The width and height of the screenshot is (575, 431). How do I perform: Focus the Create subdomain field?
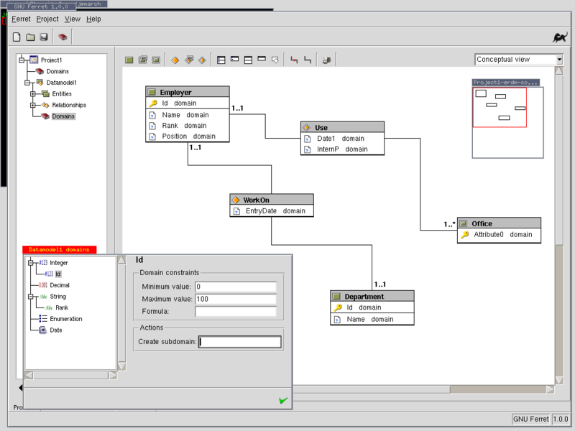[x=240, y=342]
